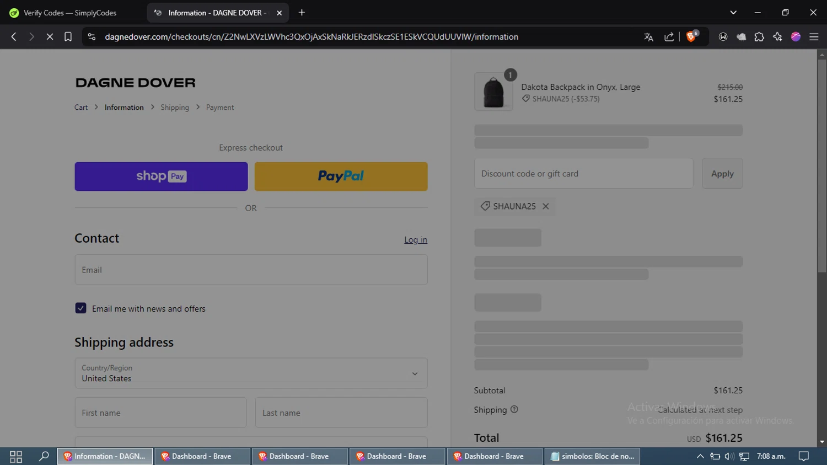Image resolution: width=827 pixels, height=465 pixels.
Task: Open the Extensions puzzle icon
Action: pyautogui.click(x=759, y=37)
